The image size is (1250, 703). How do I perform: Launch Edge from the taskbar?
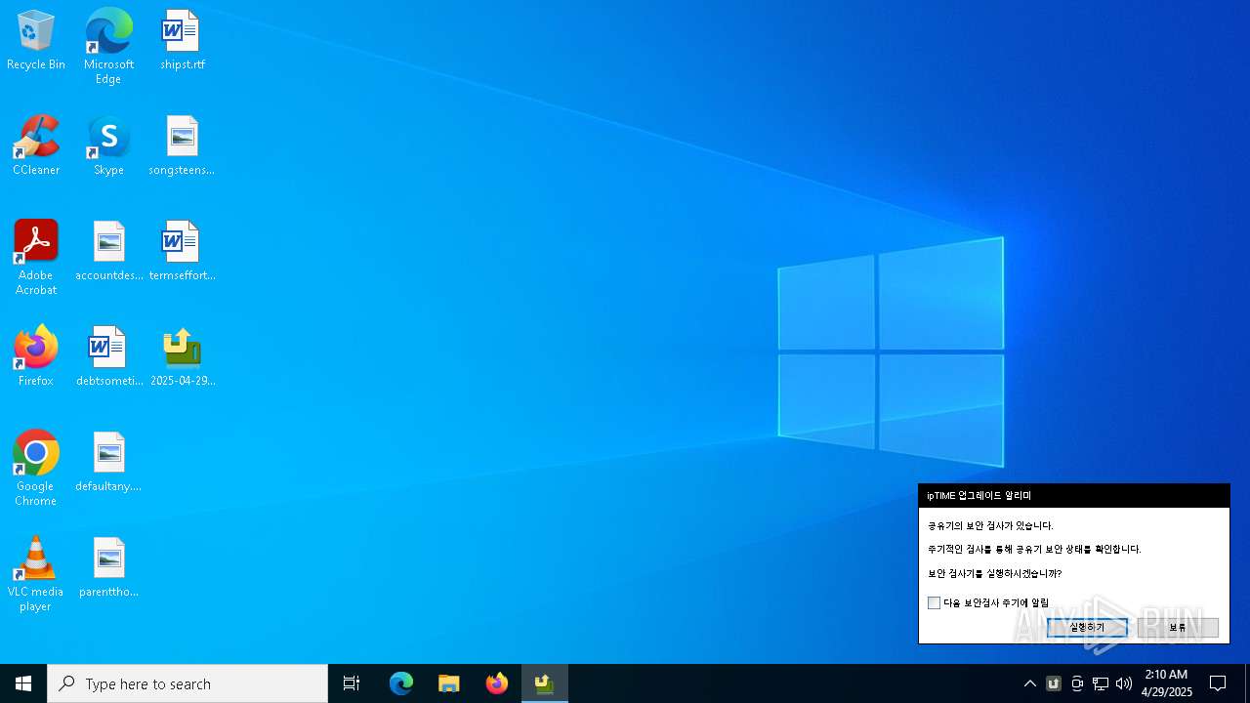(x=401, y=683)
